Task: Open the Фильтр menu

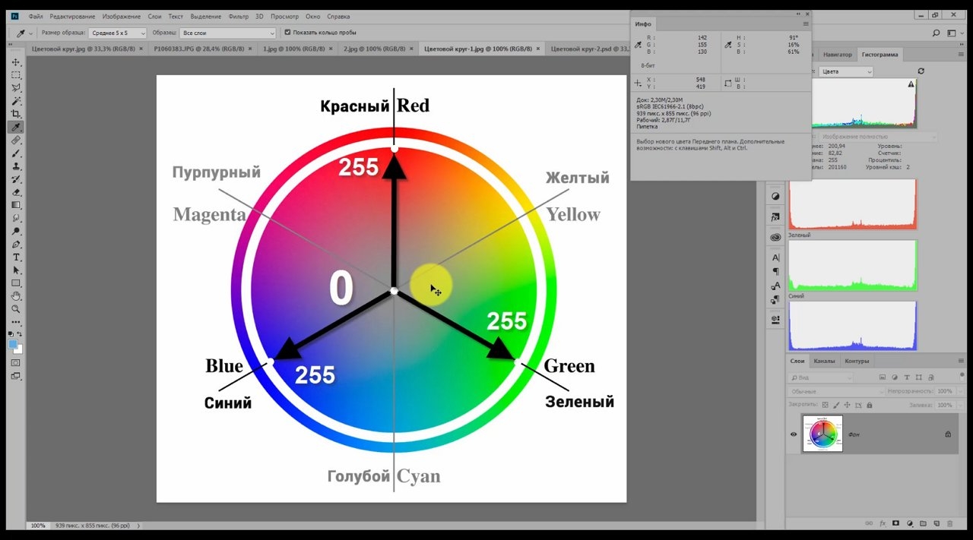Action: click(238, 16)
